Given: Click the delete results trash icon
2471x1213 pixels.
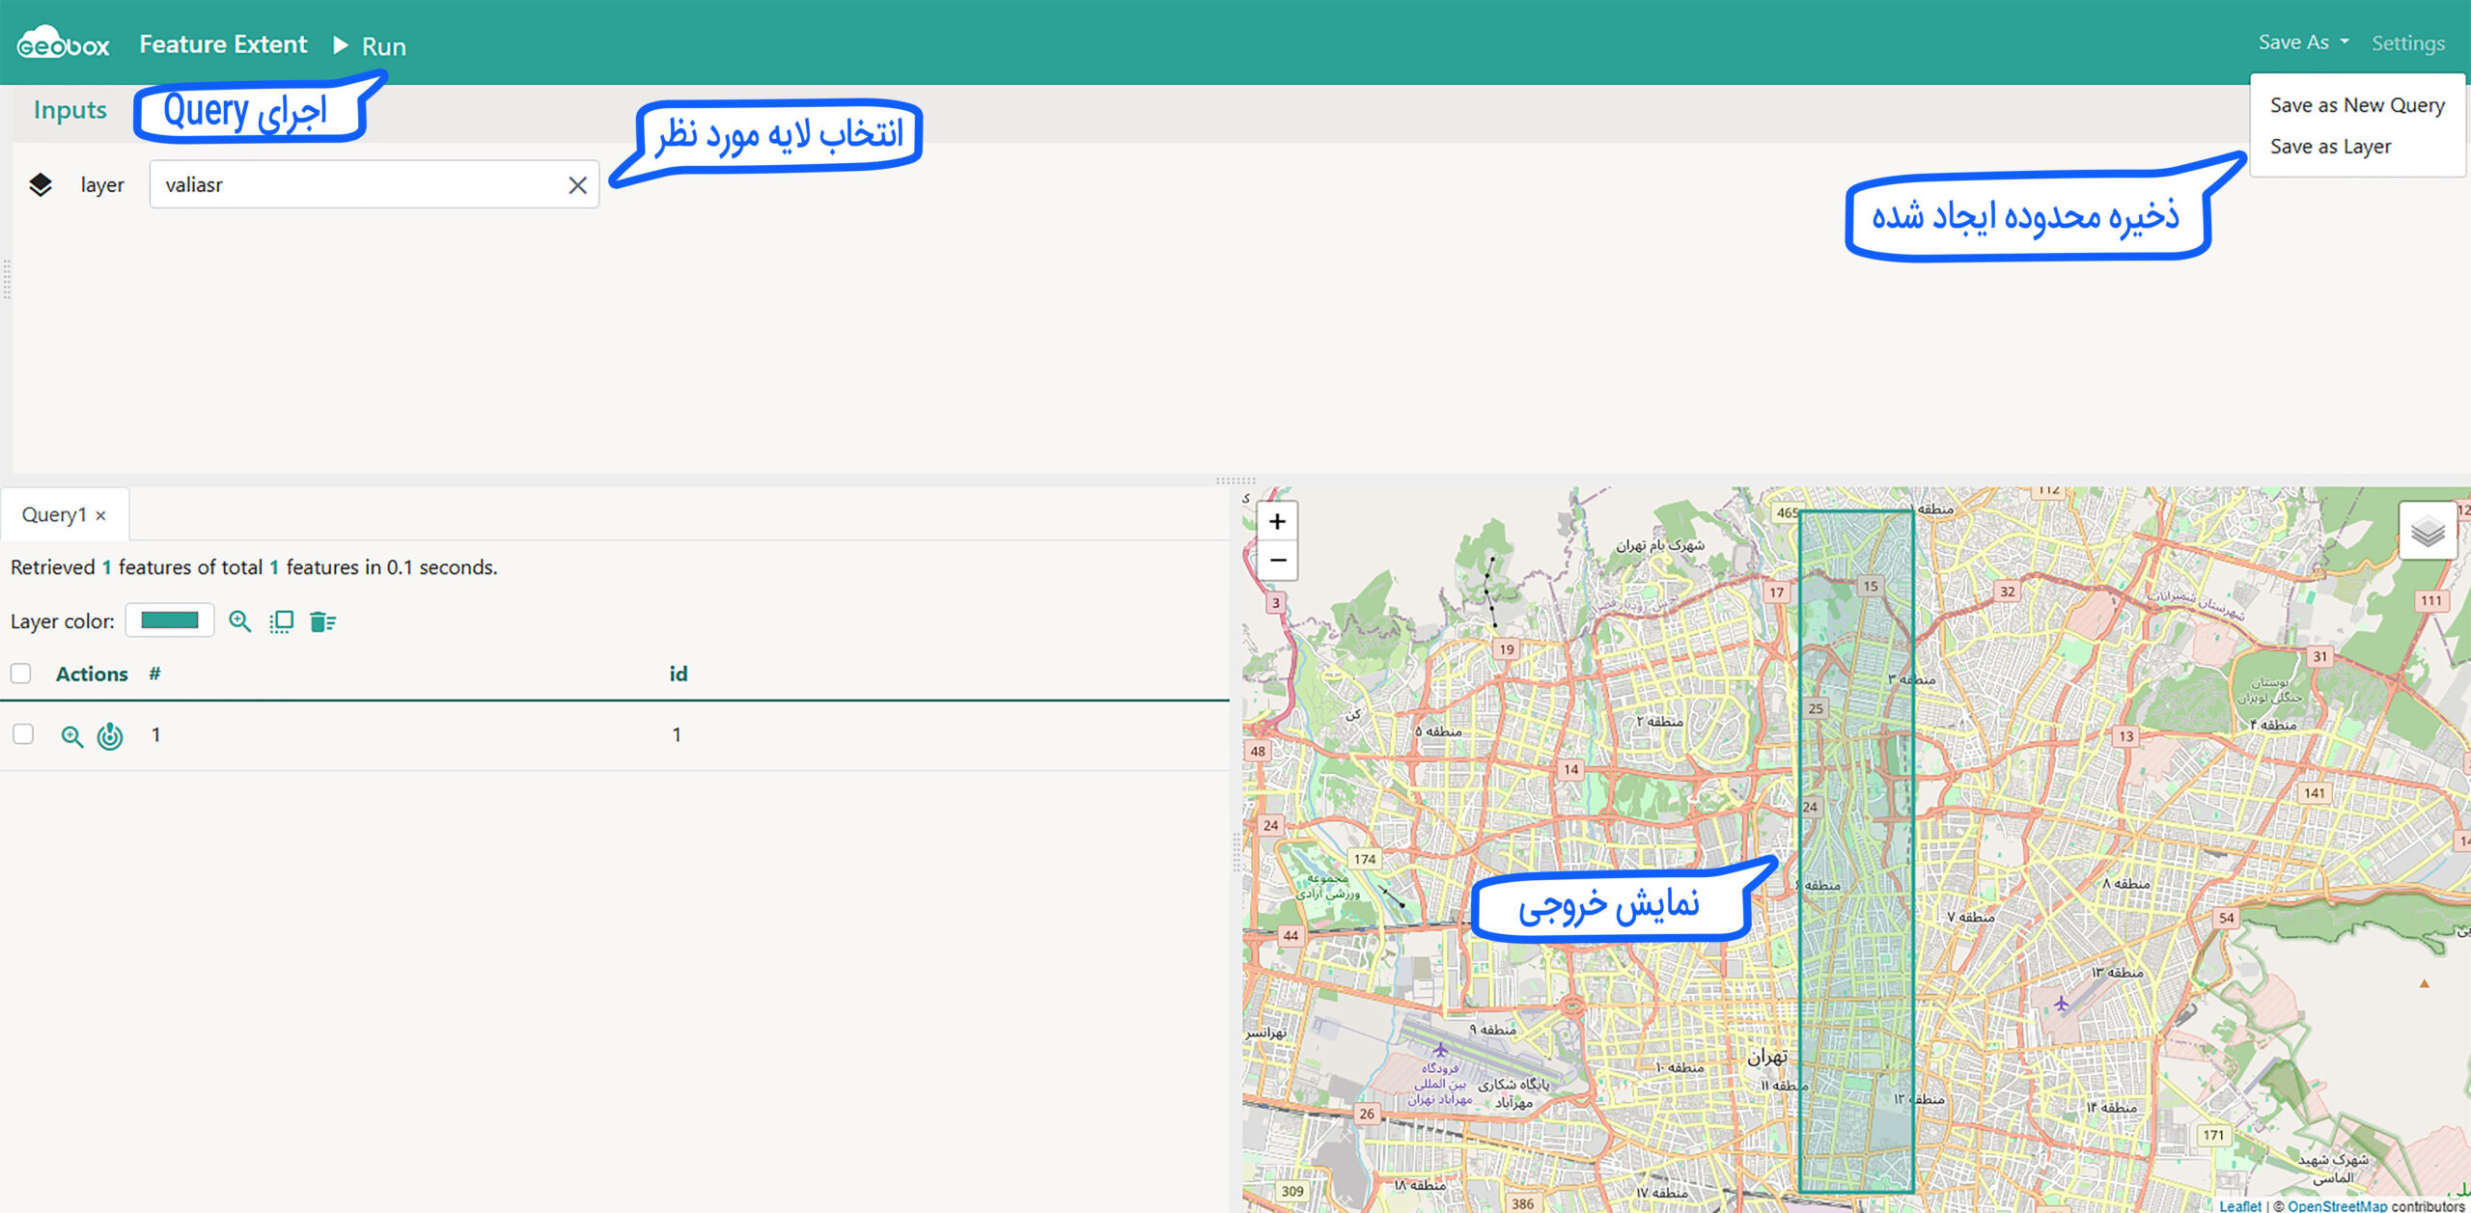Looking at the screenshot, I should 322,621.
